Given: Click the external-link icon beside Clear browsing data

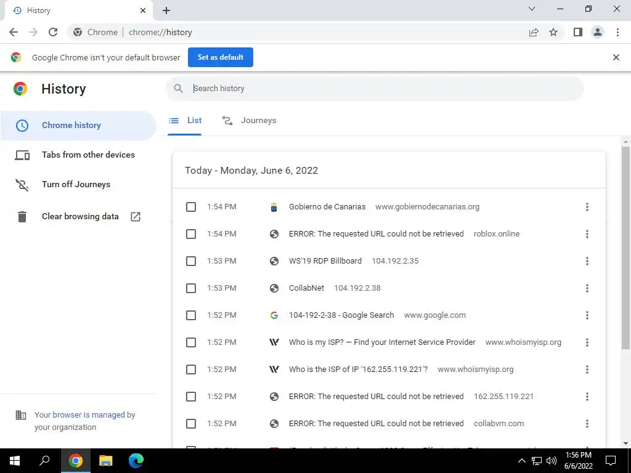Looking at the screenshot, I should coord(136,216).
